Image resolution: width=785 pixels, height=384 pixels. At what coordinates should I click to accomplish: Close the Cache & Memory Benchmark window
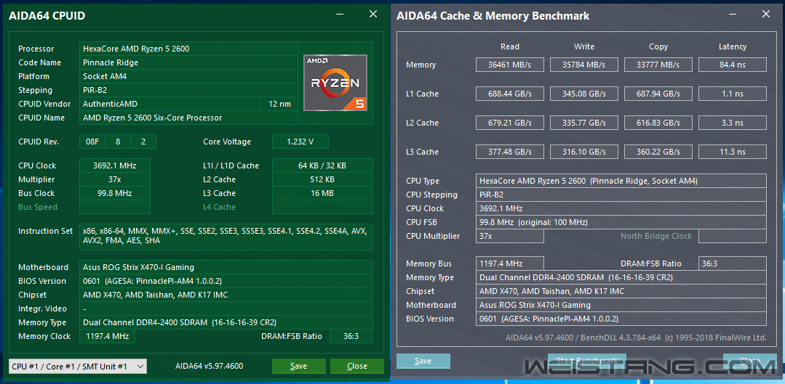point(765,15)
